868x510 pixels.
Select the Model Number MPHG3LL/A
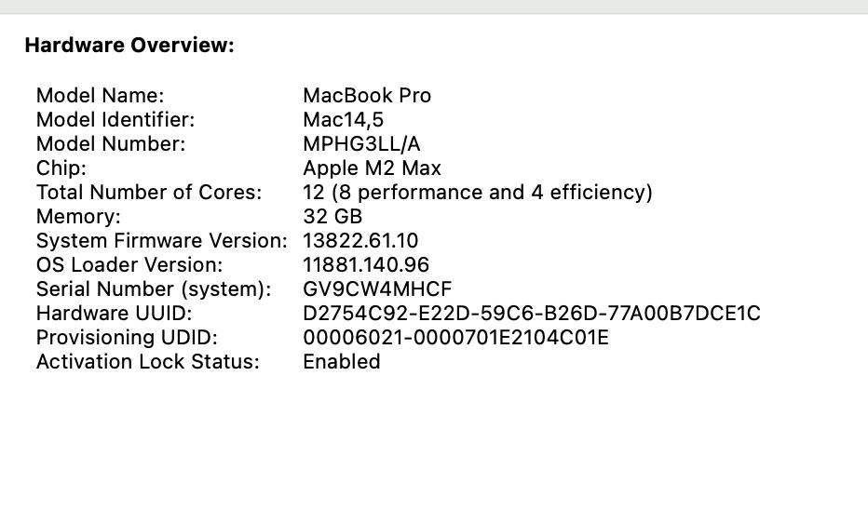pos(361,144)
